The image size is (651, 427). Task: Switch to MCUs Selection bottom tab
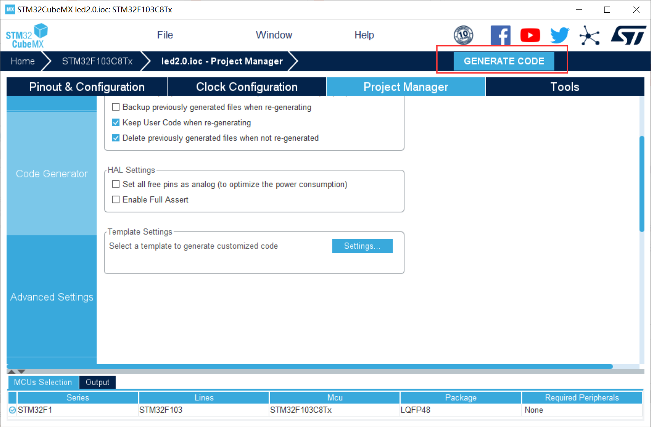point(43,382)
